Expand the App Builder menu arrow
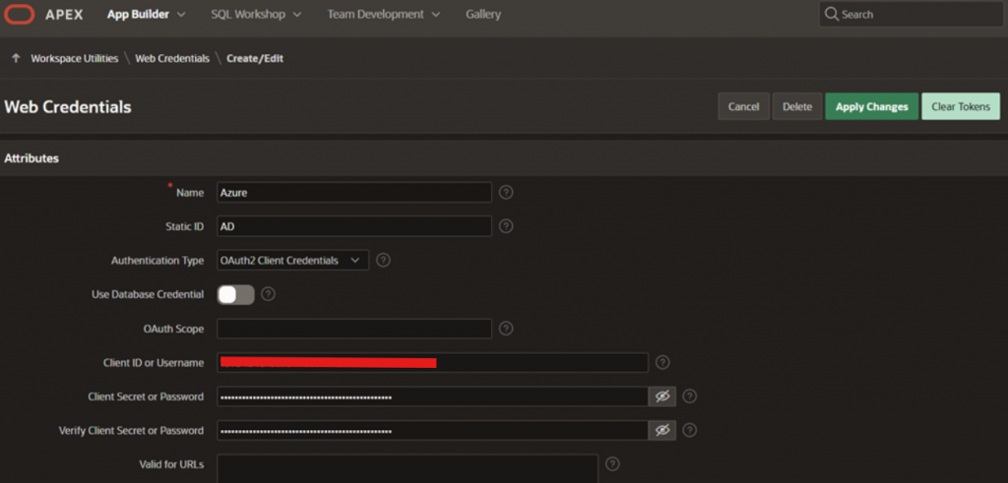 coord(181,14)
